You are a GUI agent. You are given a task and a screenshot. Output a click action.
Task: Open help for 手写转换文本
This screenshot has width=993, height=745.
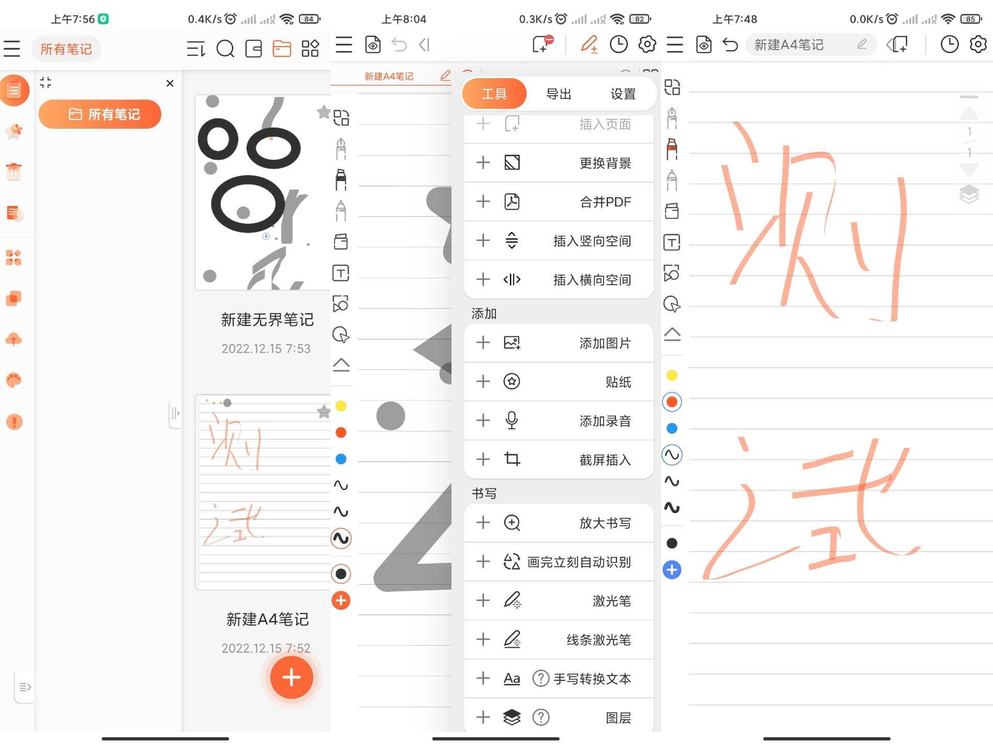click(x=540, y=678)
